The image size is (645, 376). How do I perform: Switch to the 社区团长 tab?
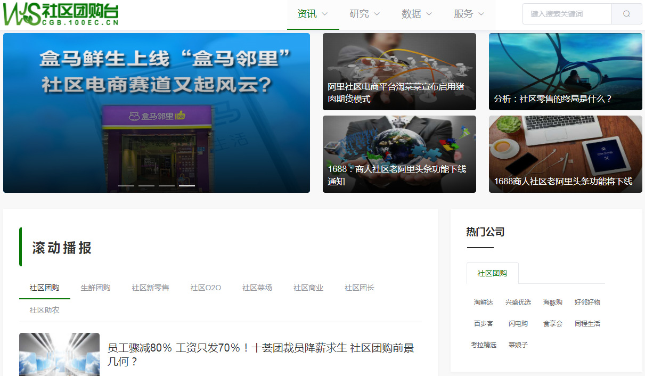[360, 288]
